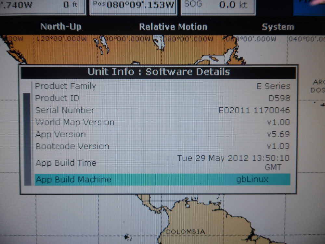Click the dialog's vertical scrollbar thumb

point(27,139)
